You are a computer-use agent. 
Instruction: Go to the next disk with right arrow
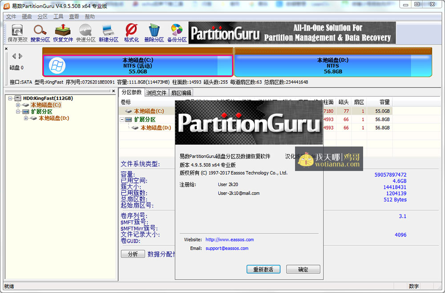click(x=20, y=56)
